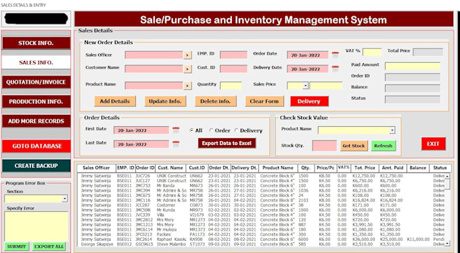Expand the Product Name picker arrow in New Order
Screen dimensions: 460x253
point(188,86)
